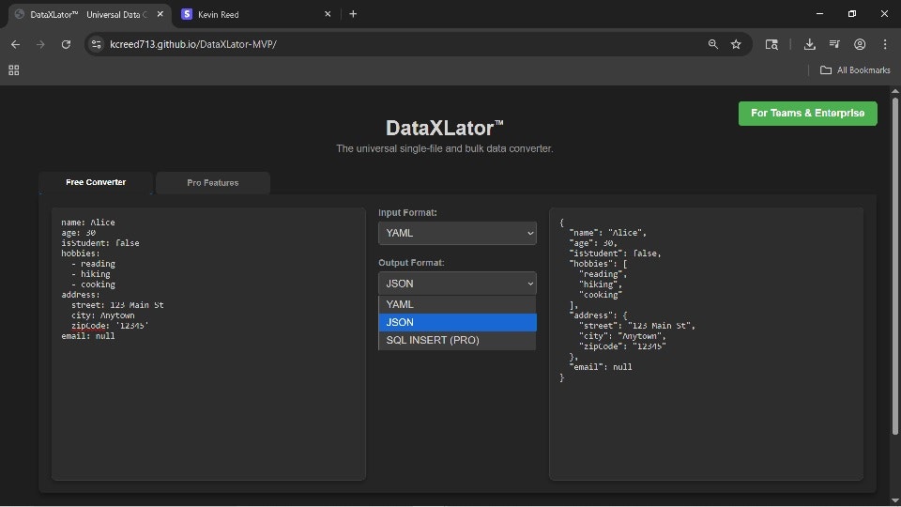
Task: Close the Kevin Reed browser tab
Action: (x=328, y=14)
